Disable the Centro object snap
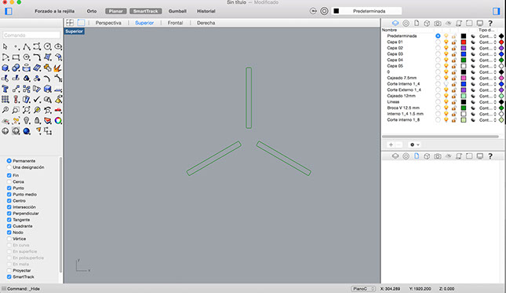Screen dimensions: 506x293 [x=9, y=201]
